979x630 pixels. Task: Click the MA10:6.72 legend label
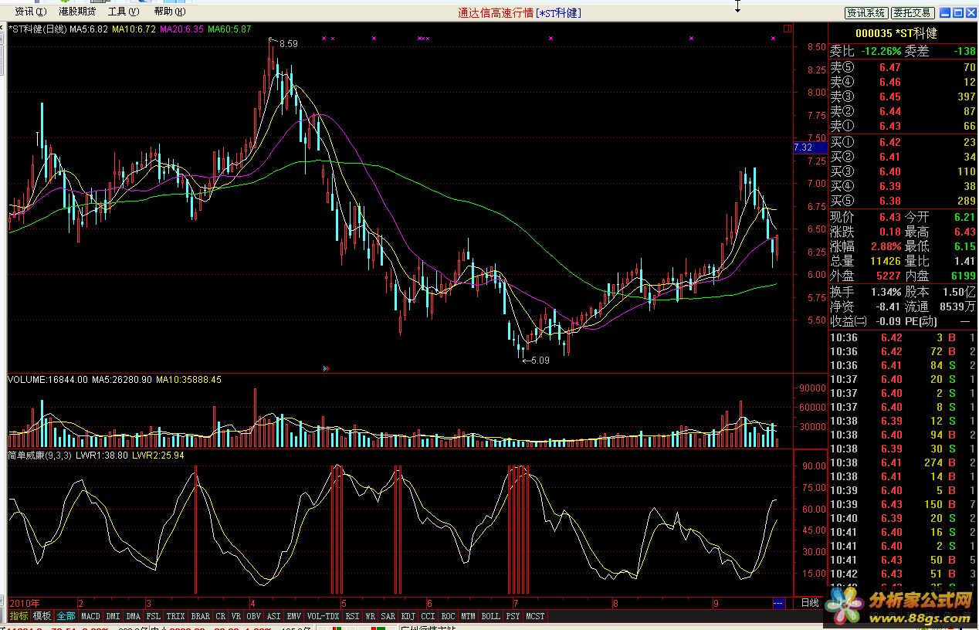pos(134,29)
